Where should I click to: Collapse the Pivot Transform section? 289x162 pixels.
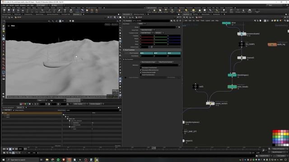[124, 50]
